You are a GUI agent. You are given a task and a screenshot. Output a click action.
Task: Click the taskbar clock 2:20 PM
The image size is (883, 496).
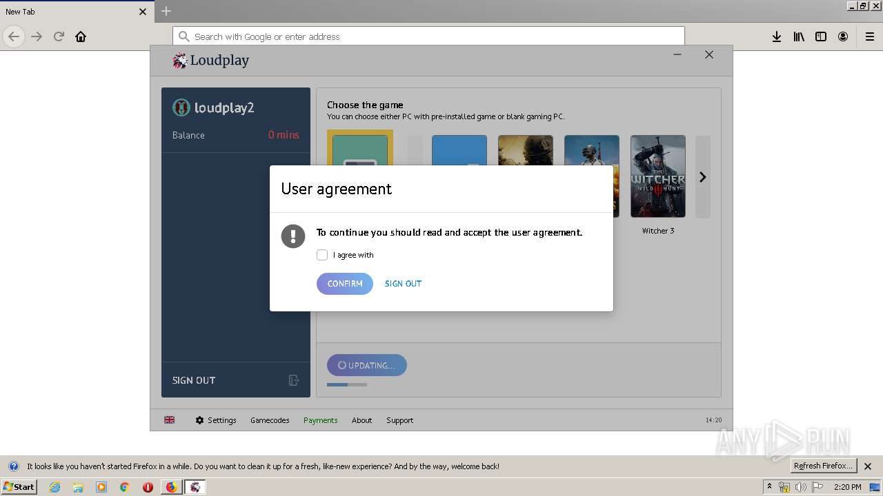847,487
